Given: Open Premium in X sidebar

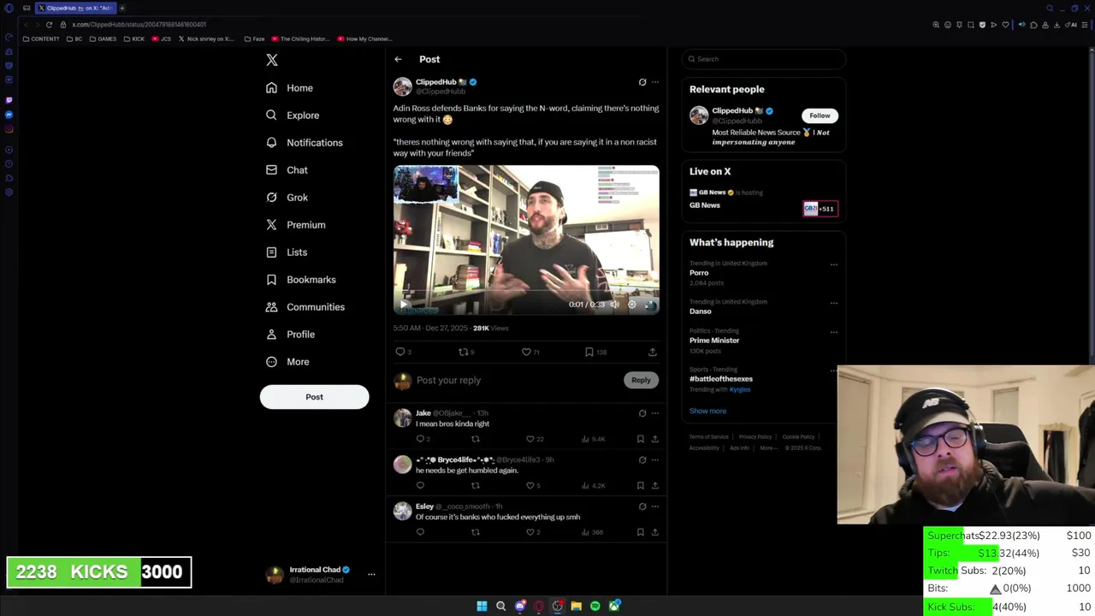Looking at the screenshot, I should pos(295,225).
